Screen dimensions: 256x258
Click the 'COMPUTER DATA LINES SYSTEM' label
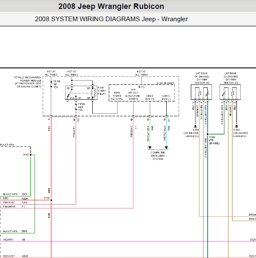point(158,156)
